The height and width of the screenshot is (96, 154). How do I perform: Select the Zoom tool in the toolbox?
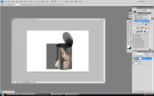131,44
